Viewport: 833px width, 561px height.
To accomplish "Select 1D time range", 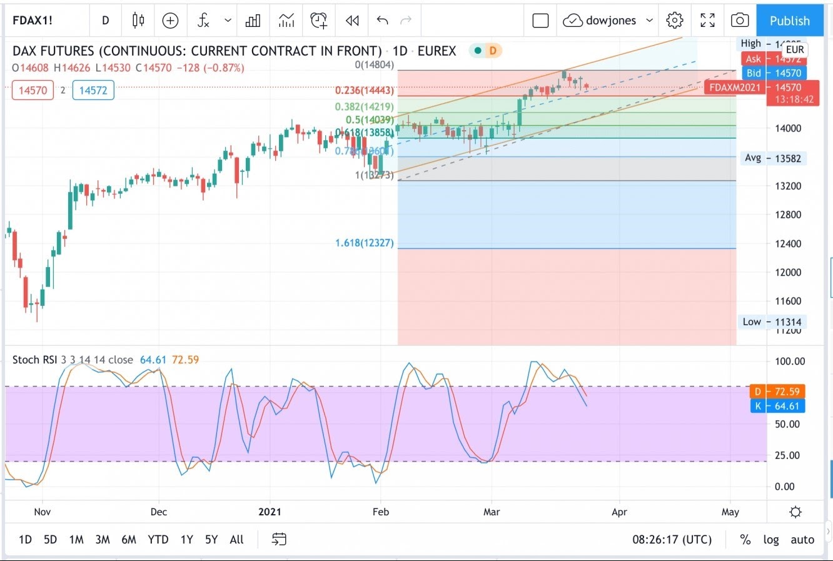I will [25, 539].
